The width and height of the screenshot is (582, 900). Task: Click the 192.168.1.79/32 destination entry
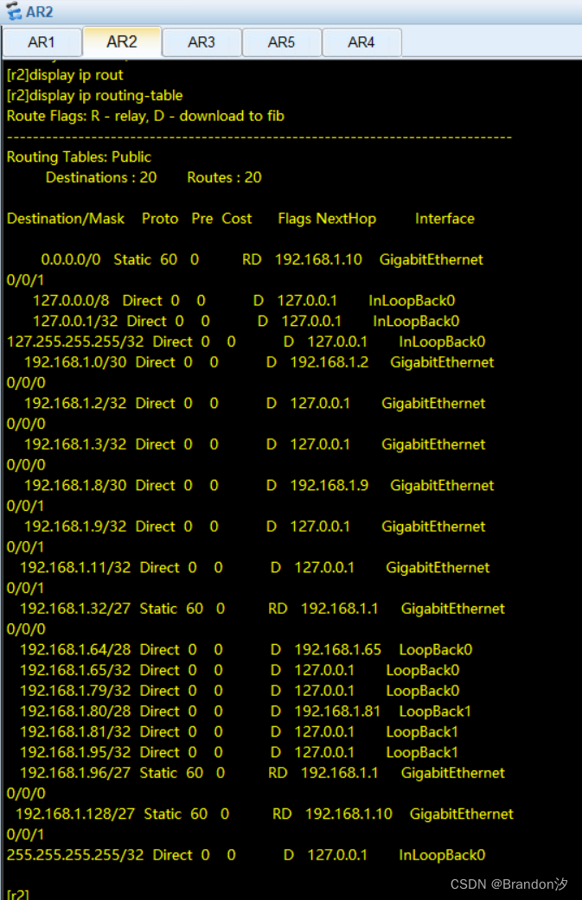click(x=75, y=691)
